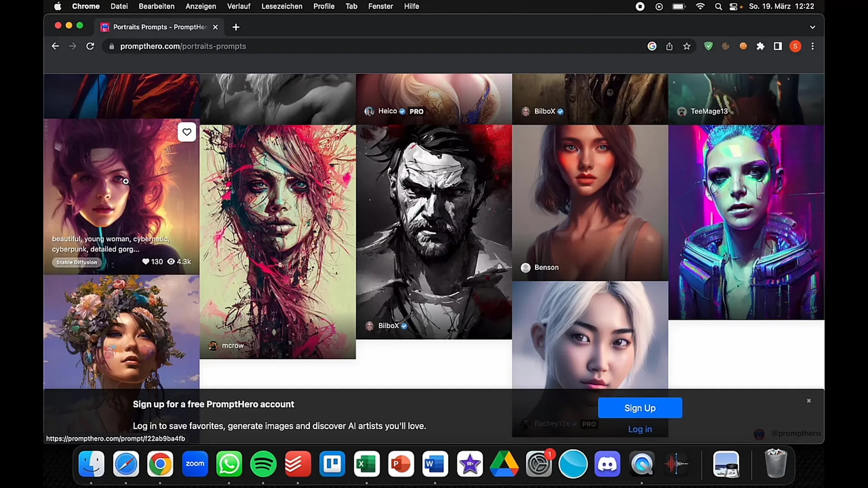Viewport: 868px width, 488px height.
Task: Bookmark this page with the star icon
Action: click(687, 46)
